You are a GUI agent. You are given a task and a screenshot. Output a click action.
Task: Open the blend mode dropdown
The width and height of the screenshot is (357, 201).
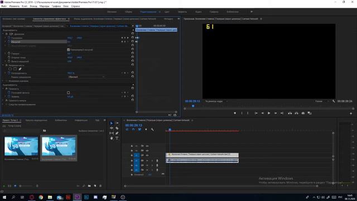86,77
